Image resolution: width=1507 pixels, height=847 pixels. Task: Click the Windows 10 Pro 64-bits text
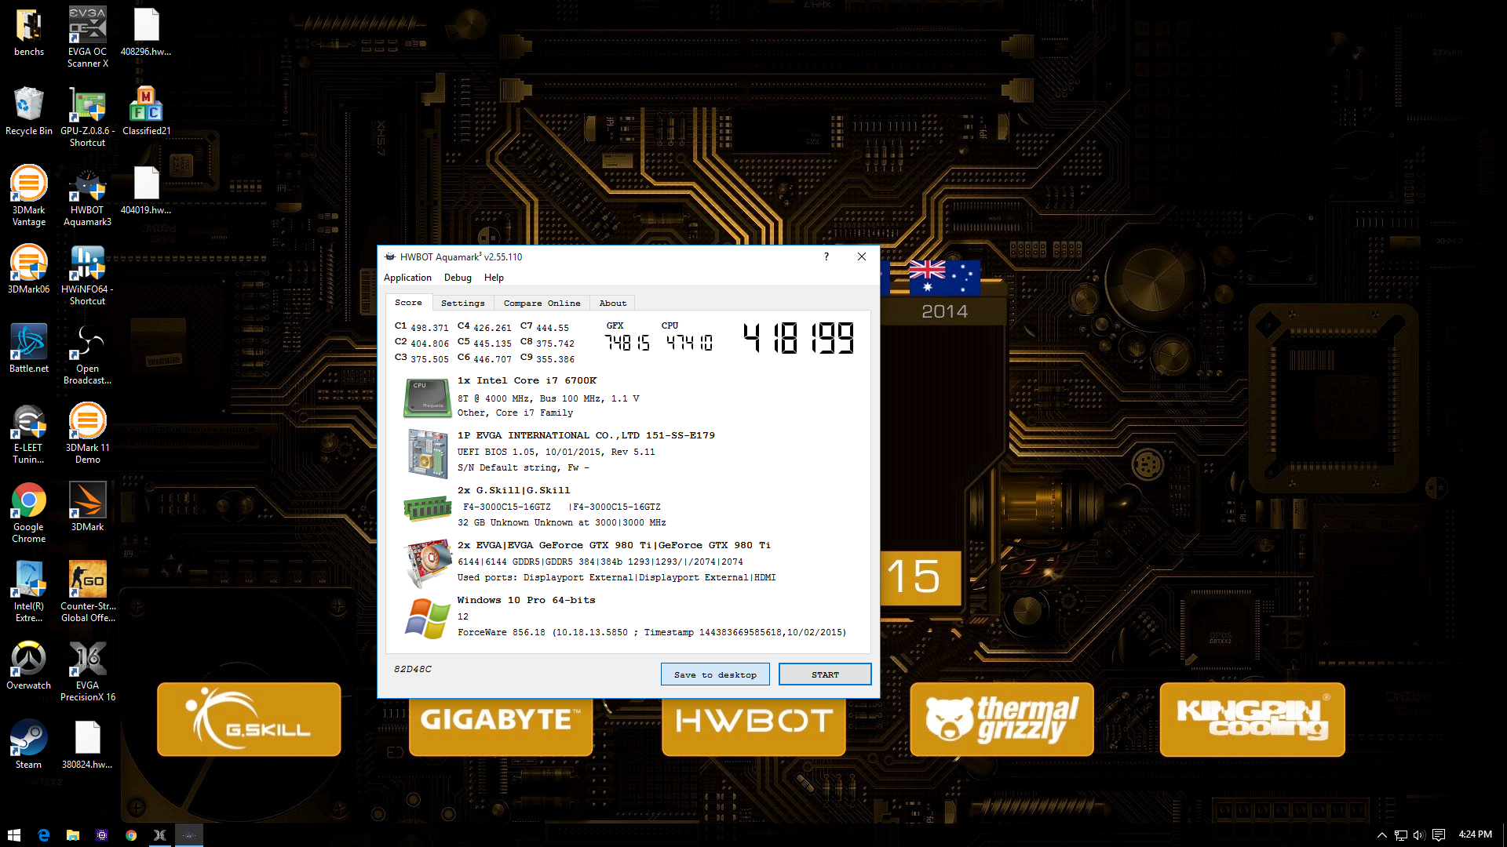[526, 600]
